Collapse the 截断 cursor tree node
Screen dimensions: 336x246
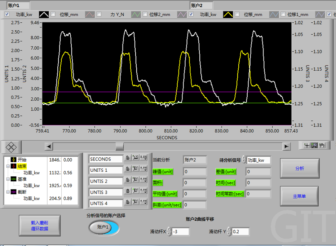click(x=8, y=192)
